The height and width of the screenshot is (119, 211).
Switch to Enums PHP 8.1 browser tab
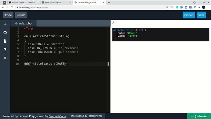click(23, 2)
